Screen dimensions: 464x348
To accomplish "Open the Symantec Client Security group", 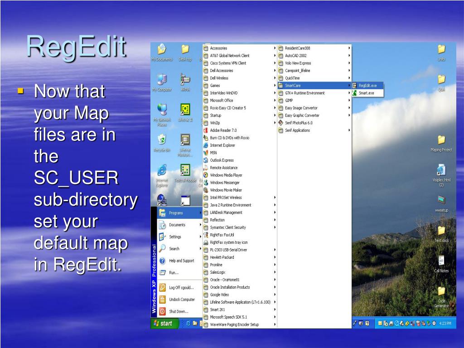I will click(240, 227).
